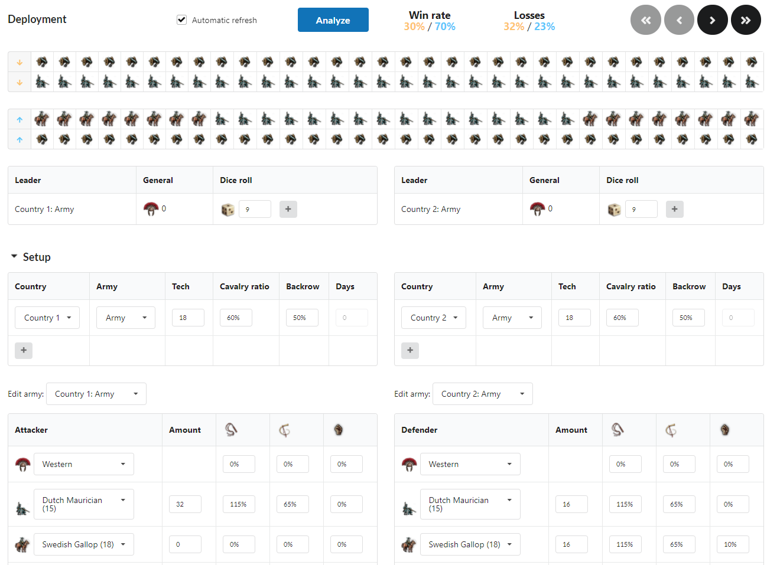The width and height of the screenshot is (767, 565).
Task: Click plus button next to Country 2 dice roll
Action: (674, 209)
